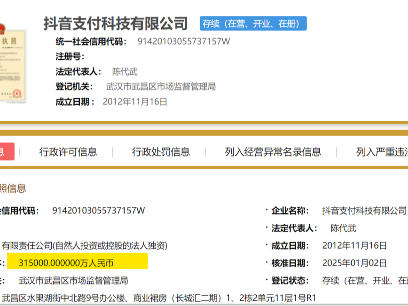
Task: Select the highlighted 315000.000000万人民币 capital value
Action: click(x=66, y=263)
